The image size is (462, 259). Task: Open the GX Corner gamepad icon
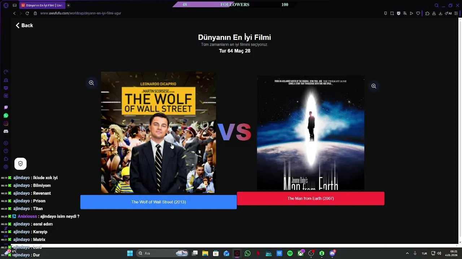pos(14,5)
